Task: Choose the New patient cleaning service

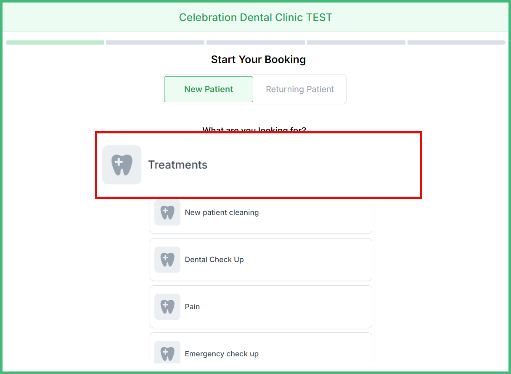Action: click(x=261, y=212)
